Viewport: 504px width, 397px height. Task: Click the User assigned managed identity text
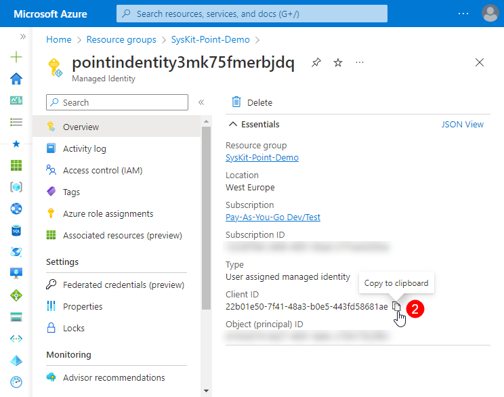pyautogui.click(x=288, y=277)
